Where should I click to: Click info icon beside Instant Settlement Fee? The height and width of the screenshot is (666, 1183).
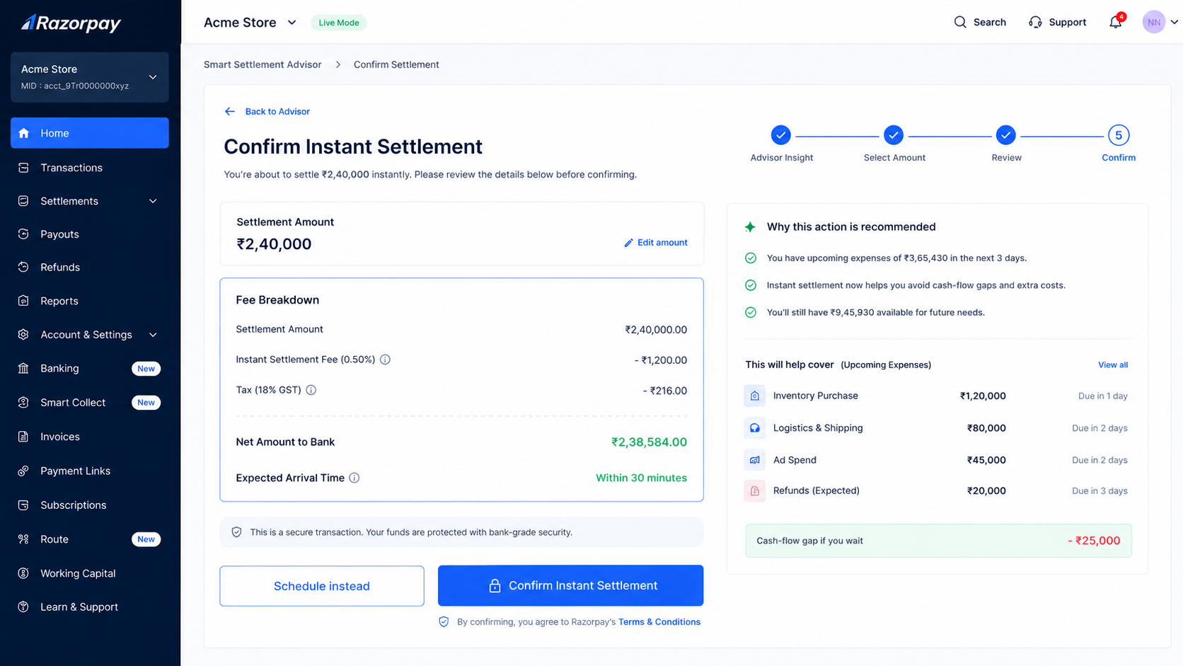click(x=385, y=360)
